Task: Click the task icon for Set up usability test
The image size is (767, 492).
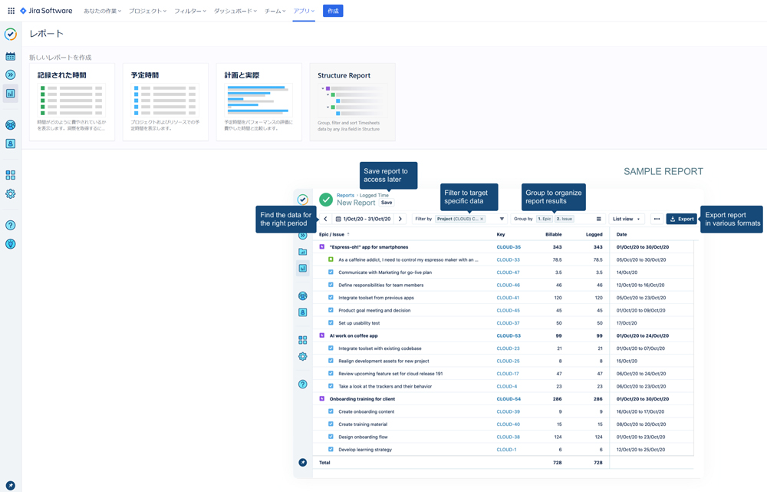Action: [331, 322]
